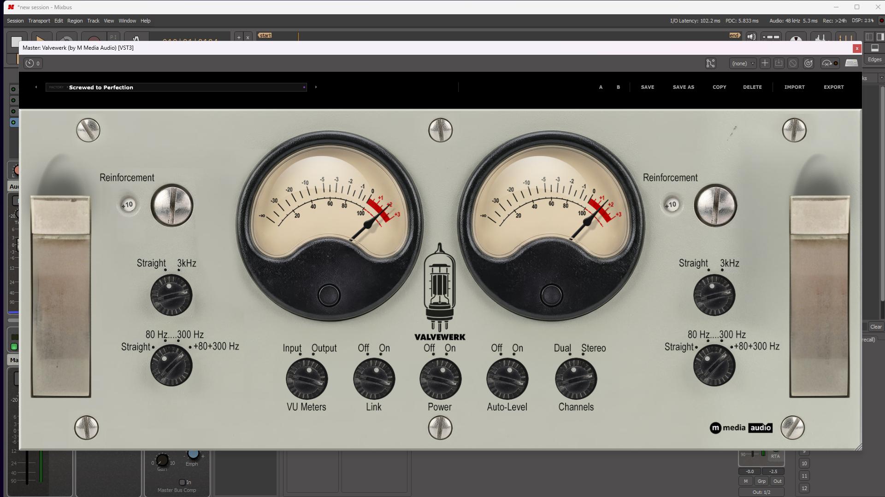Screen dimensions: 885x497
Task: Go to previous preset with left arrow
Action: (x=36, y=87)
